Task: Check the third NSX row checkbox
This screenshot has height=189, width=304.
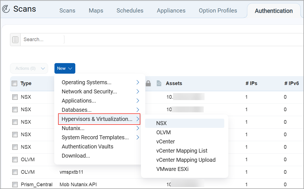Action: [15, 122]
